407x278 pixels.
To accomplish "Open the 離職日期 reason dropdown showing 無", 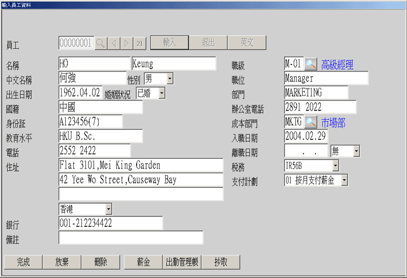I will click(356, 151).
